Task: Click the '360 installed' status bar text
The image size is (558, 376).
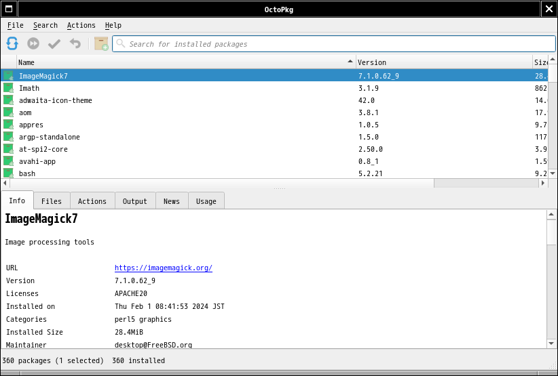Action: 138,360
